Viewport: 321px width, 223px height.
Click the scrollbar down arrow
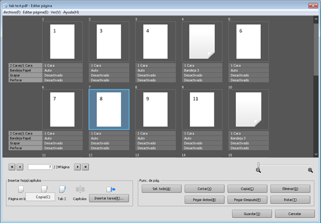point(316,154)
